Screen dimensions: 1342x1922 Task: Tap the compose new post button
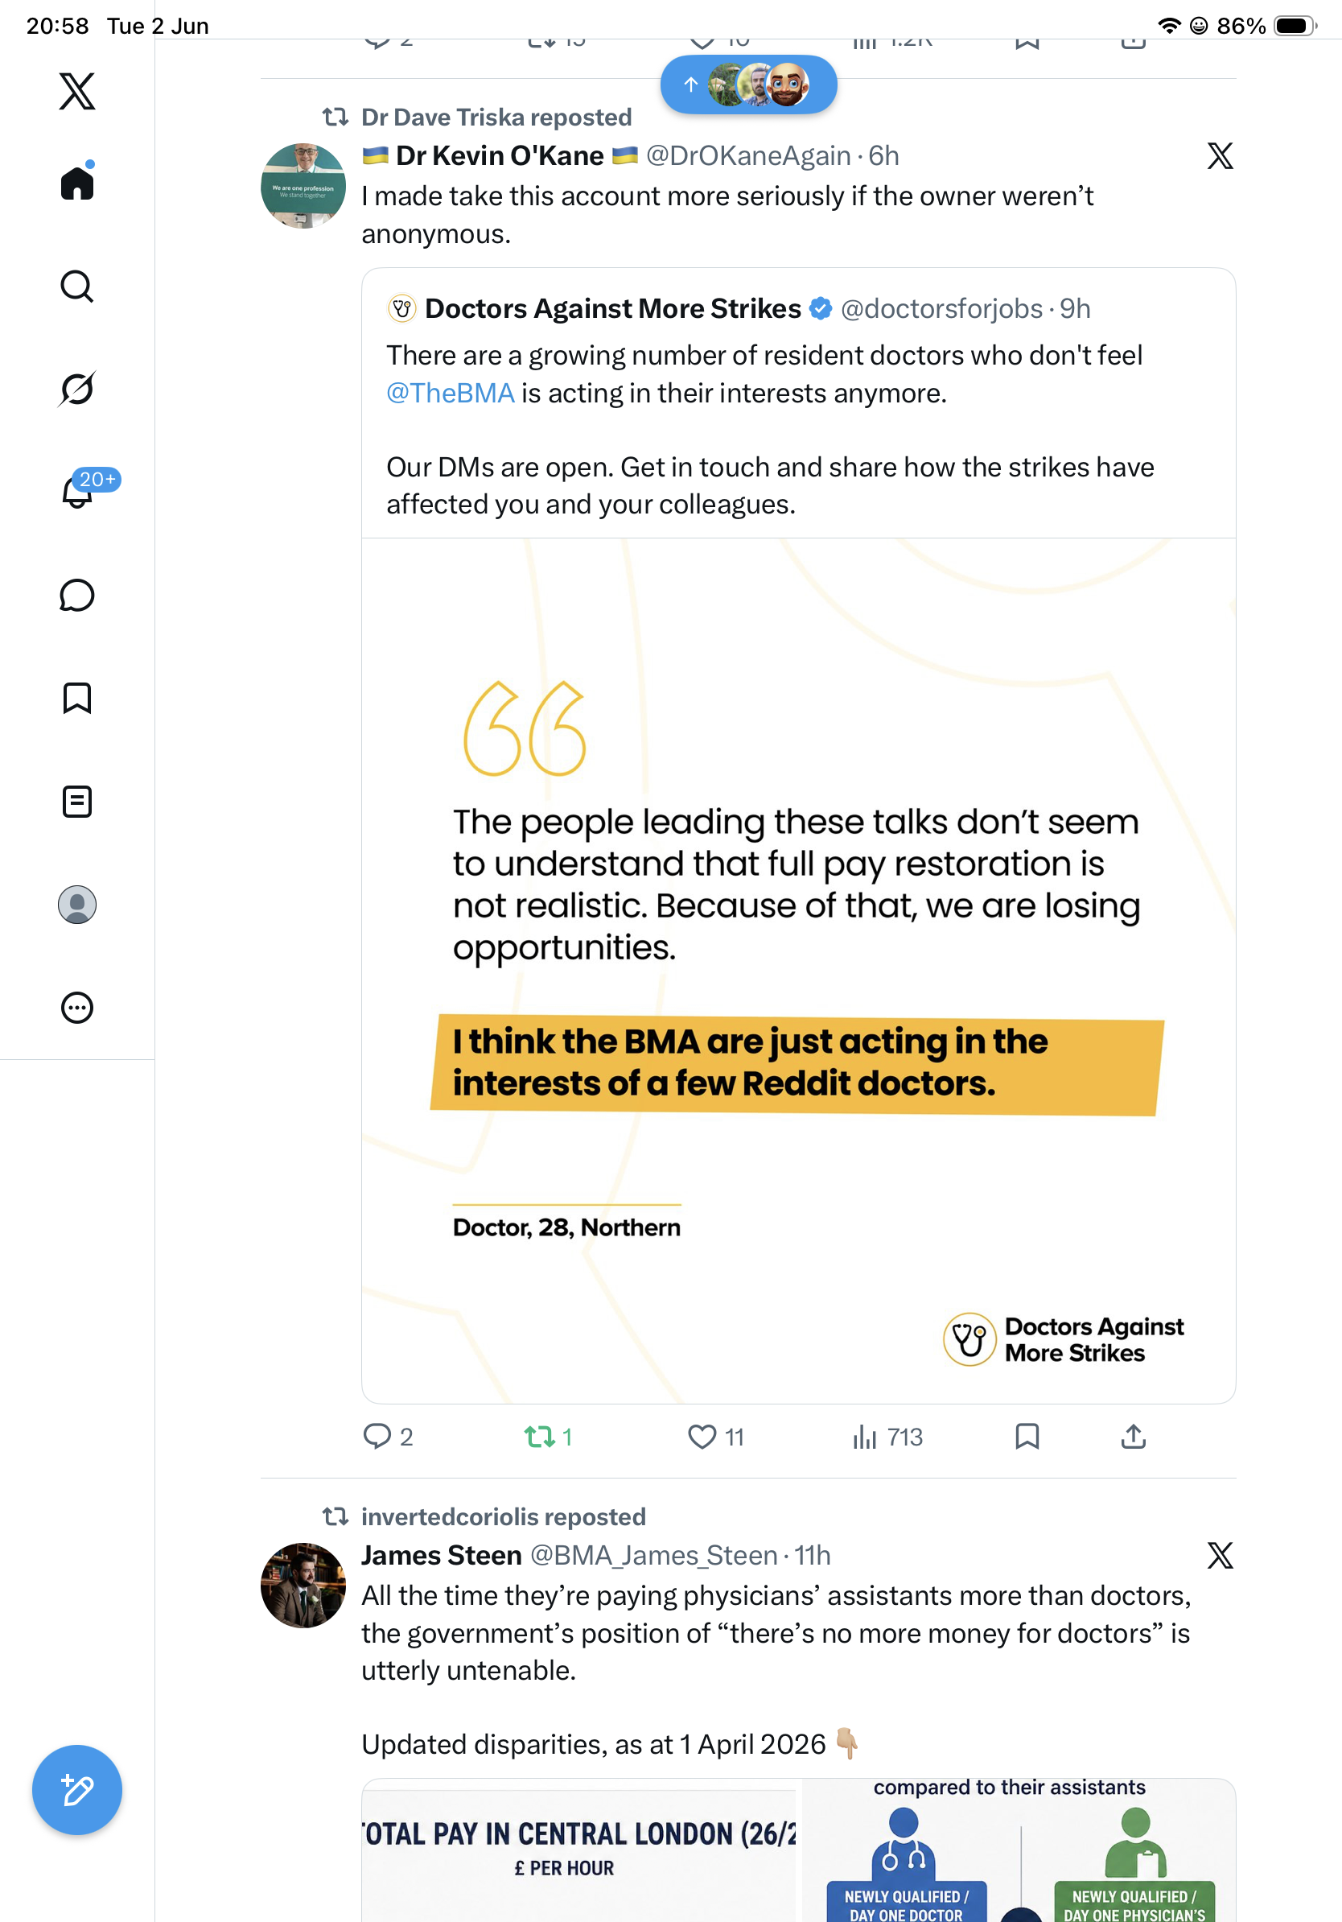pos(77,1791)
